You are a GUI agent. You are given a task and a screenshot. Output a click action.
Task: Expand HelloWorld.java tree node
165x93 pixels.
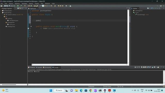tap(6, 21)
